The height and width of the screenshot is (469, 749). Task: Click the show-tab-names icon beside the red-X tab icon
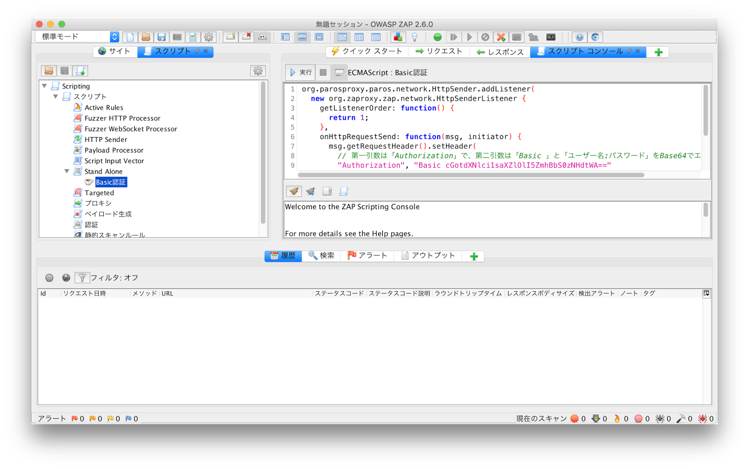pos(263,37)
